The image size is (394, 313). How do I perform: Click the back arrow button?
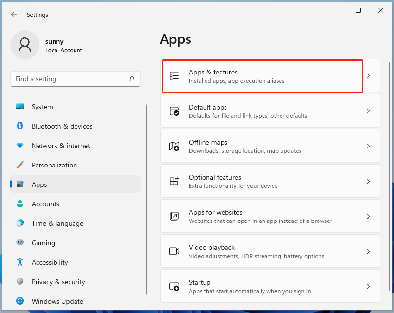point(14,14)
